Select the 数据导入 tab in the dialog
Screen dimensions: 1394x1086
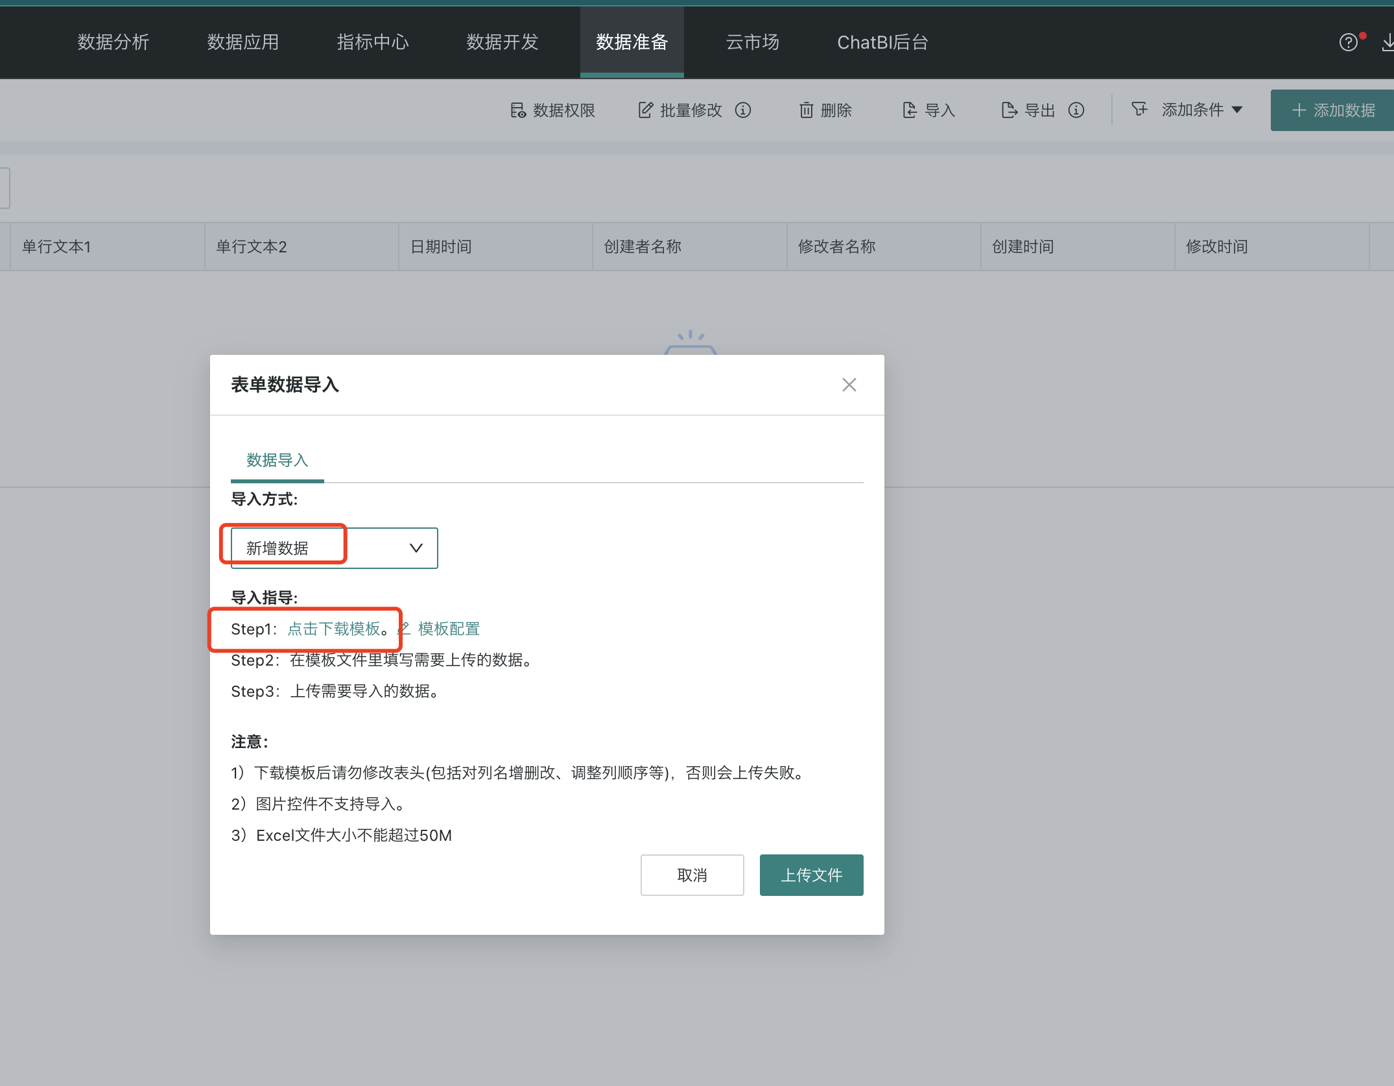coord(277,460)
